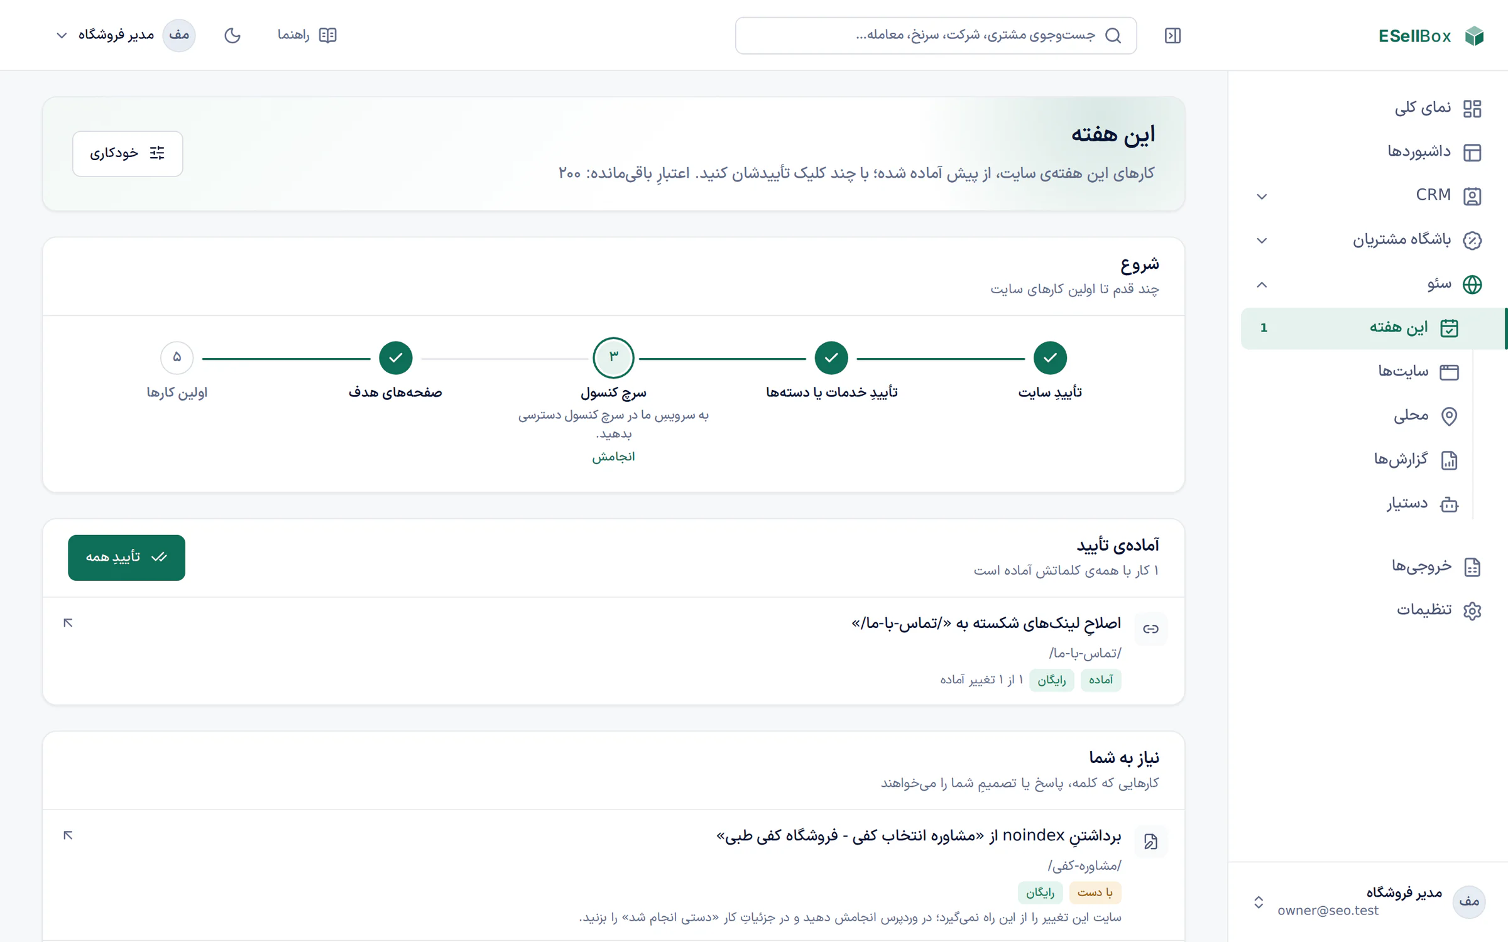Screen dimensions: 1508x942
Task: Open سایت‌ها sites page
Action: click(1357, 372)
